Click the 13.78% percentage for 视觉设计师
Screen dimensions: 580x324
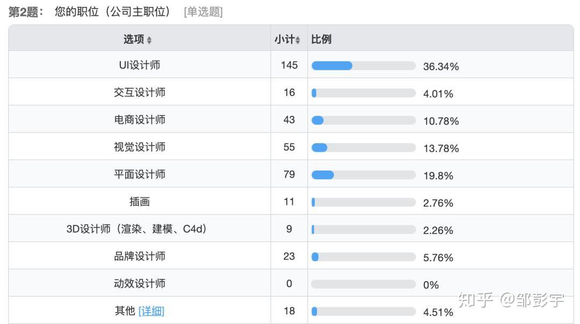(441, 149)
